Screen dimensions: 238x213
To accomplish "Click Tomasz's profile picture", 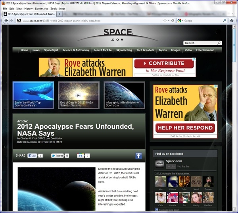I will pyautogui.click(x=208, y=182).
